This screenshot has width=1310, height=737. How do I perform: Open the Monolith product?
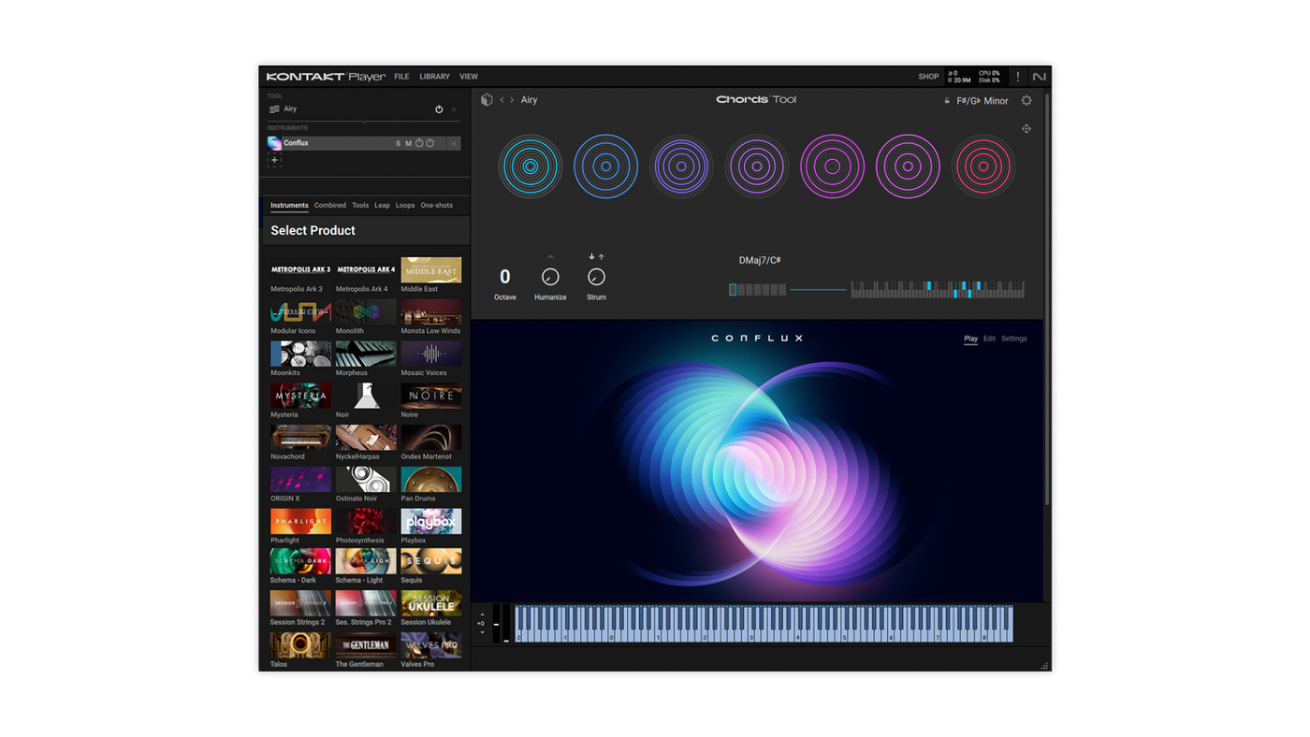366,317
